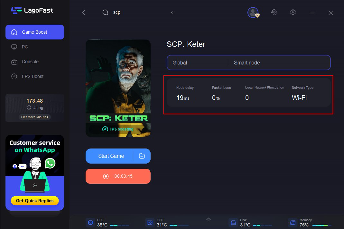The height and width of the screenshot is (229, 344).
Task: Open the PC section
Action: [35, 47]
